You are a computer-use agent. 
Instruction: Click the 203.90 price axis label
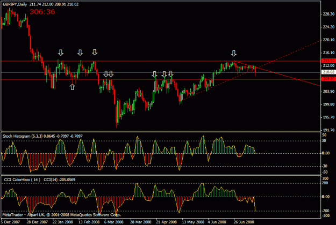pos(328,92)
